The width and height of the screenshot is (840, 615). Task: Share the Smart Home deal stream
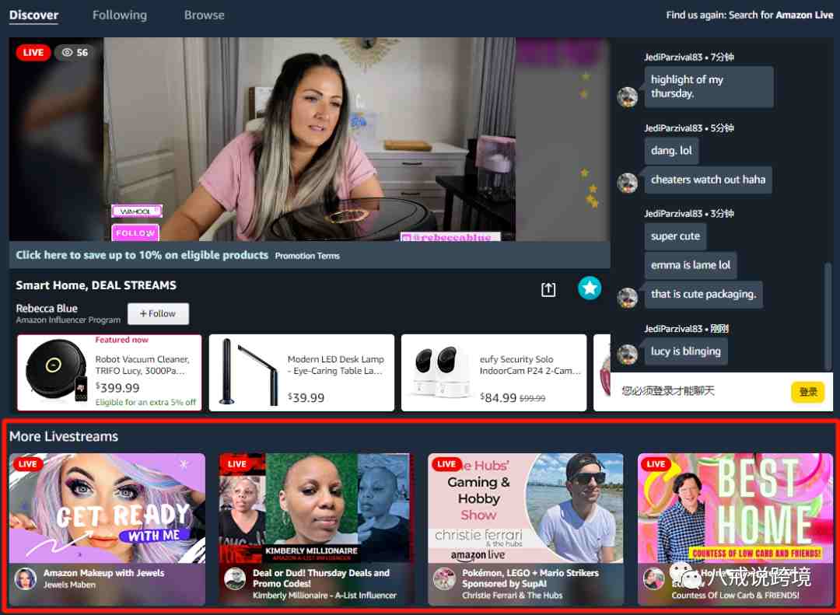[x=548, y=289]
